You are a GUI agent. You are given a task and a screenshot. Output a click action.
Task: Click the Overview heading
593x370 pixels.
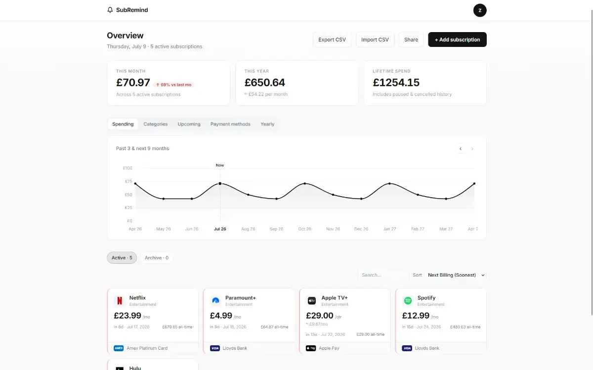tap(125, 36)
